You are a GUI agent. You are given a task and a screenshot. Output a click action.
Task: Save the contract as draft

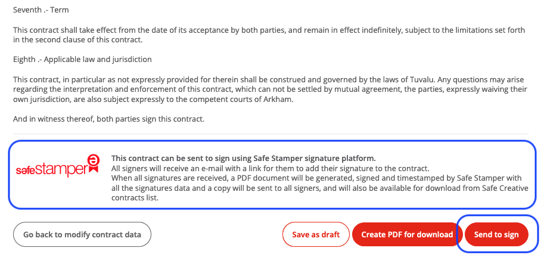click(316, 234)
